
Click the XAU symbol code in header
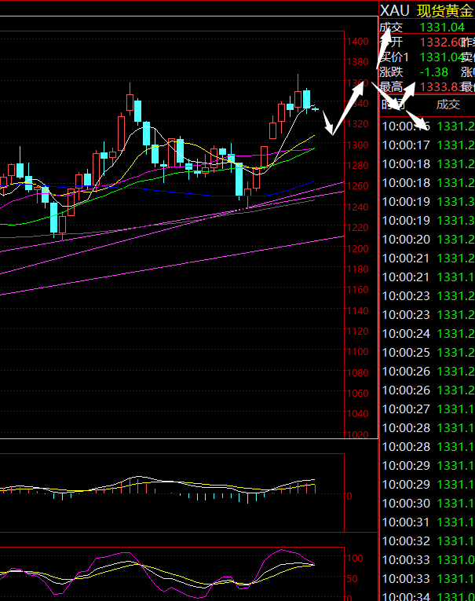(395, 10)
